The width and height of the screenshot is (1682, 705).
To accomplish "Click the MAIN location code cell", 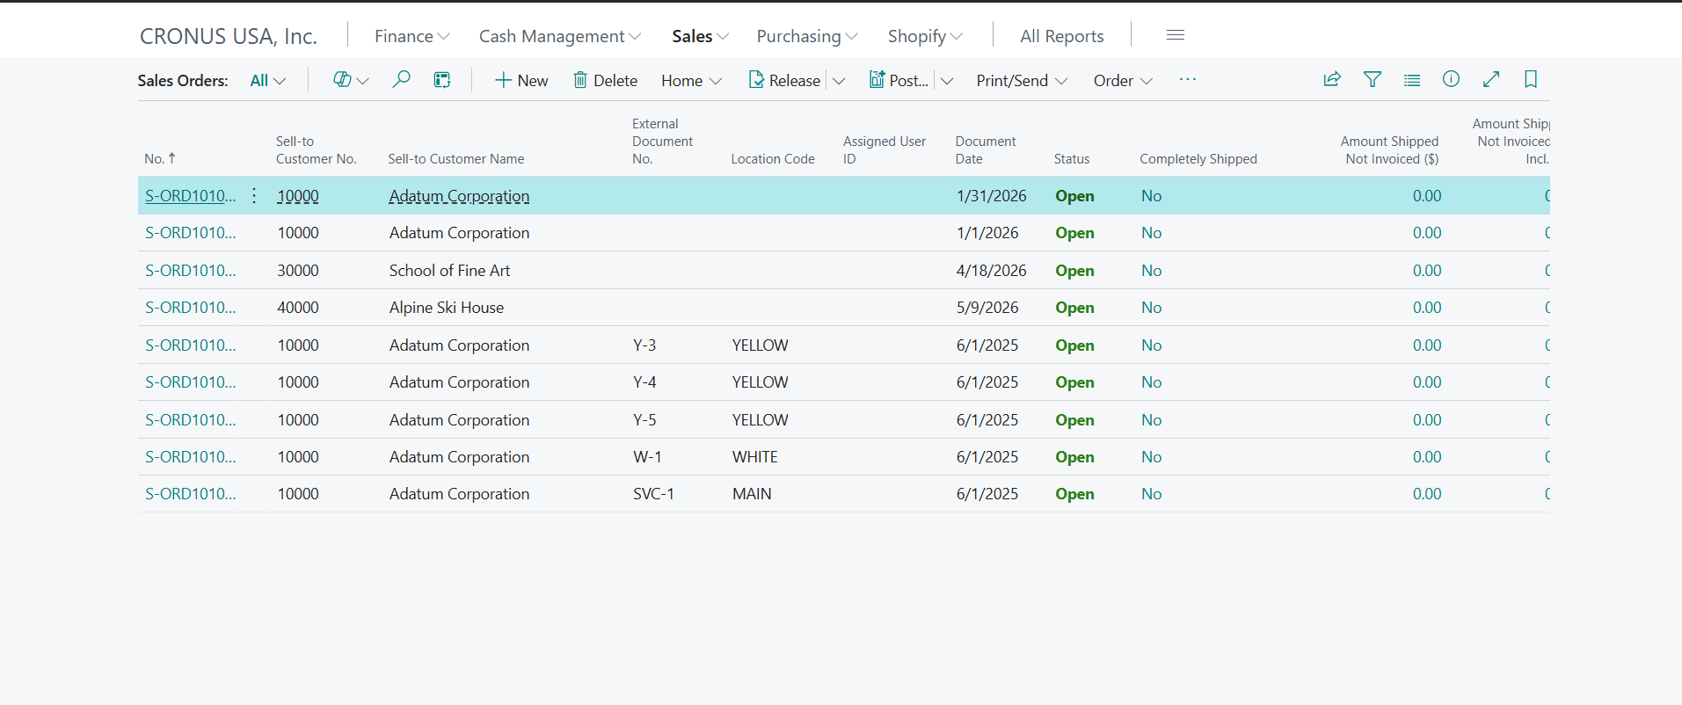I will (x=752, y=494).
